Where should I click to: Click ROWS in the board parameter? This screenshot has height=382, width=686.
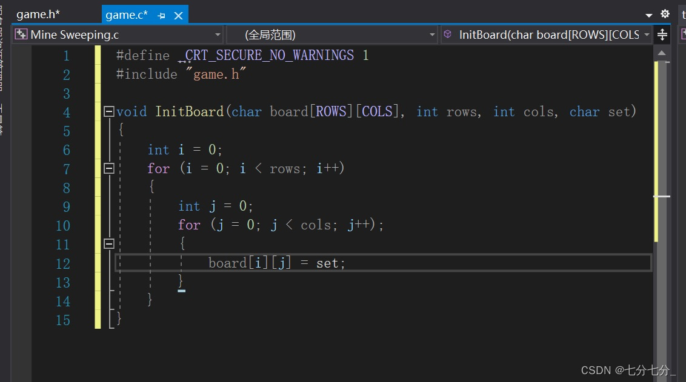click(331, 111)
